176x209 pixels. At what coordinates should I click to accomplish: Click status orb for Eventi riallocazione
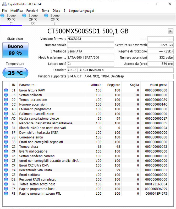click(x=6, y=151)
